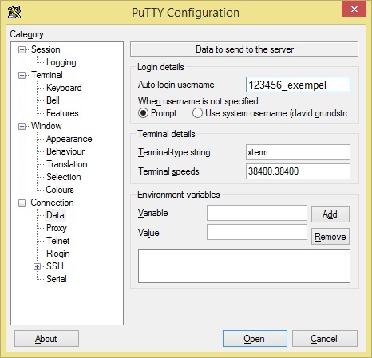Open the Translation category
Viewport: 372px width, 358px height.
click(67, 164)
